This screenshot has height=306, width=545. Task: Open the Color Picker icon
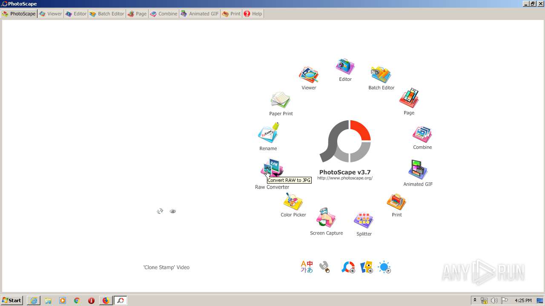pyautogui.click(x=293, y=201)
